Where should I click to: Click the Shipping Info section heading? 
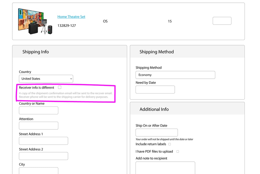(x=36, y=52)
